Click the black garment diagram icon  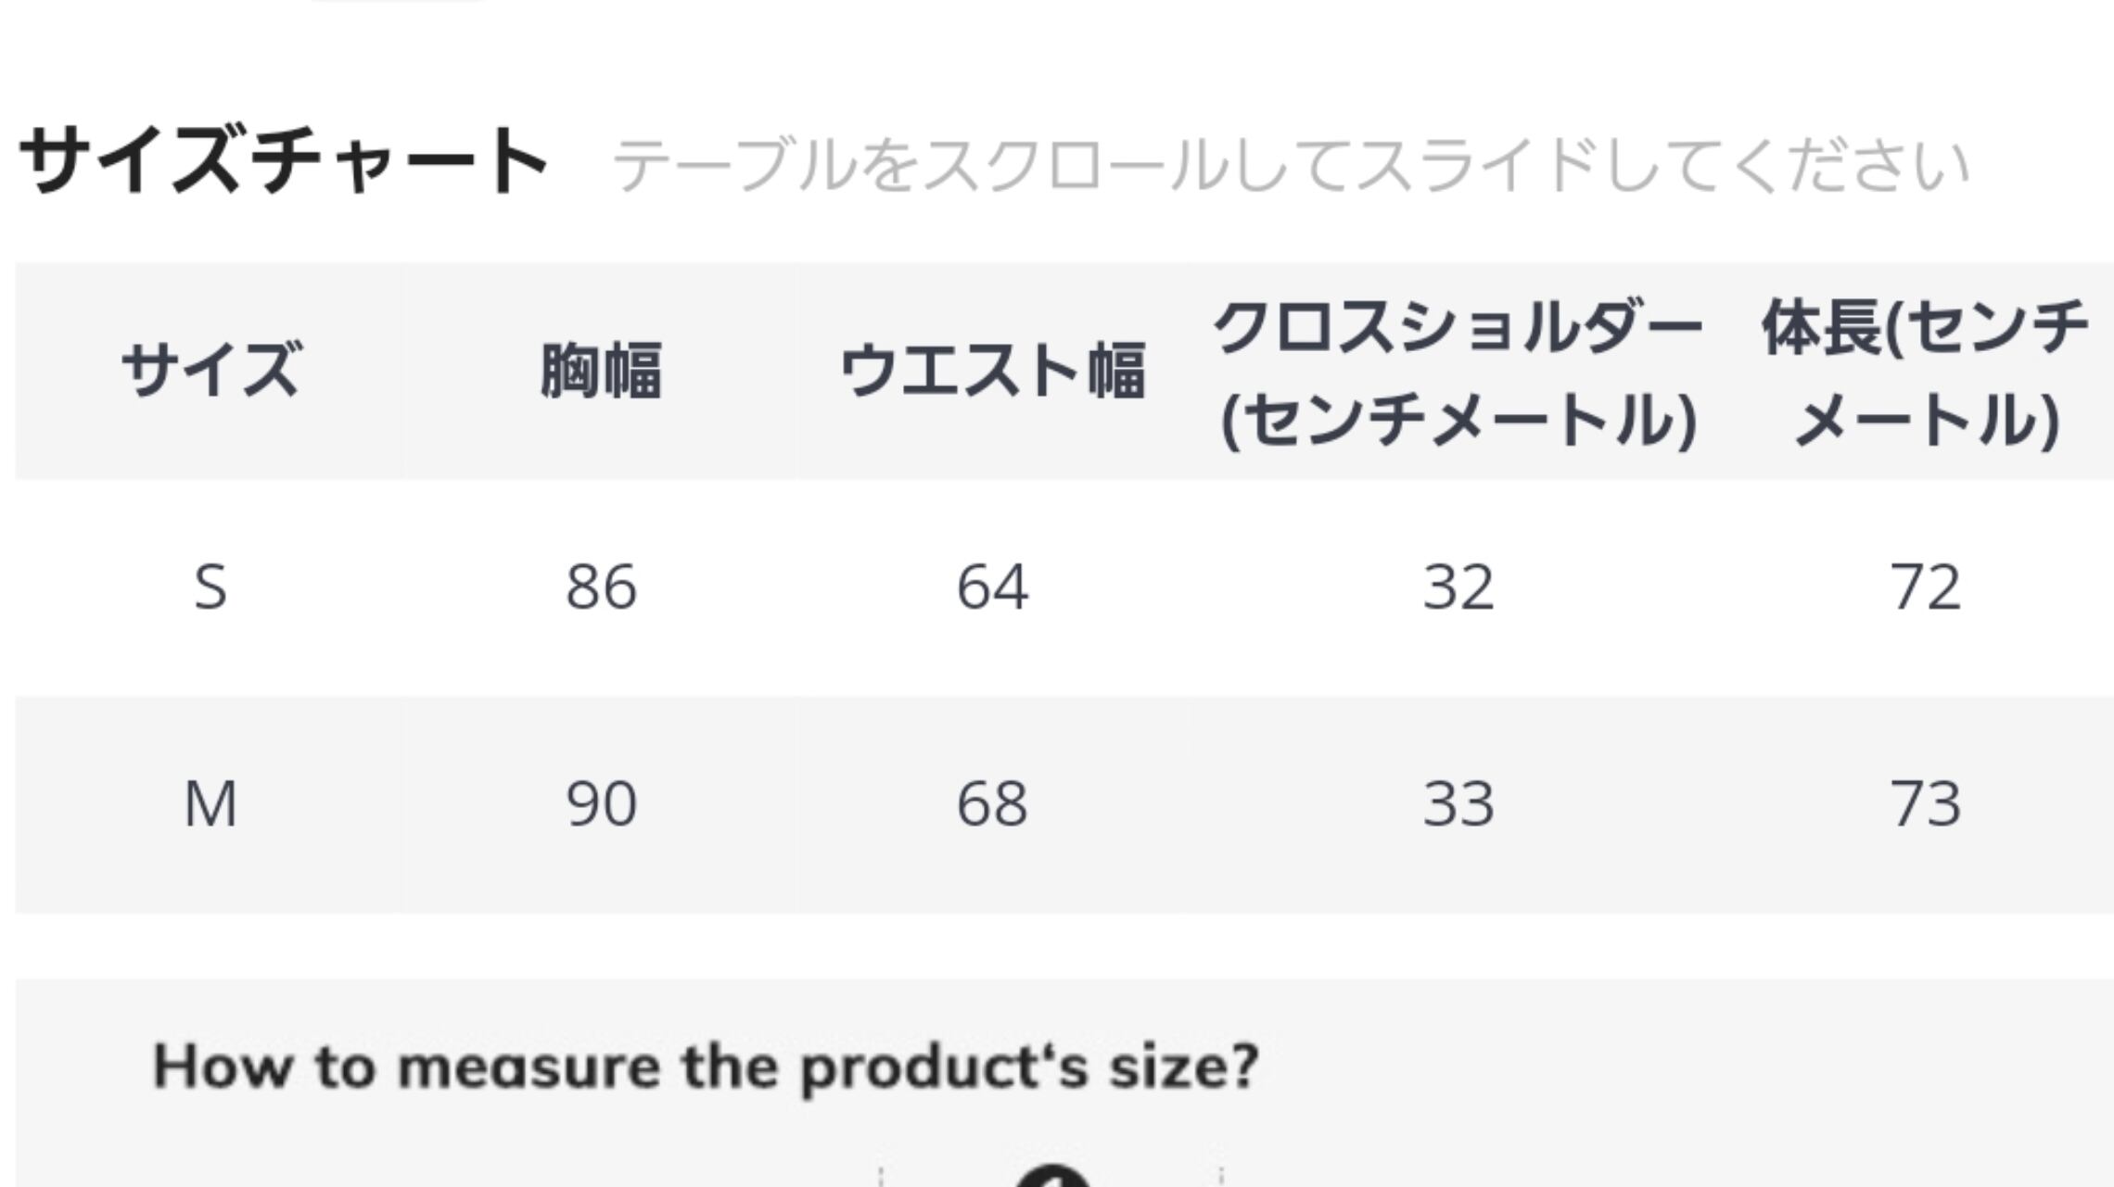(x=1052, y=1177)
